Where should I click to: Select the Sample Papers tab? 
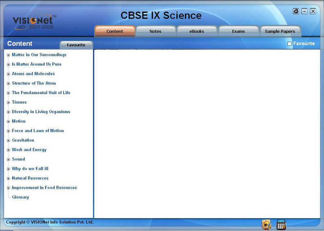tap(280, 31)
